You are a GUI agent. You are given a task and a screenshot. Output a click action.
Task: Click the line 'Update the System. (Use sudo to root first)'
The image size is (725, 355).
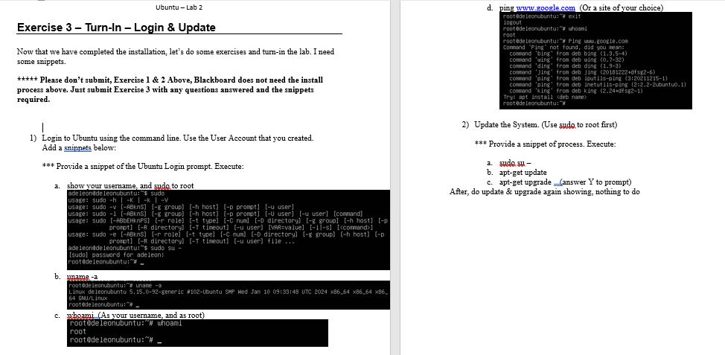546,125
